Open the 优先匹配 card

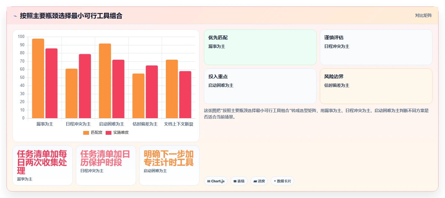[260, 47]
